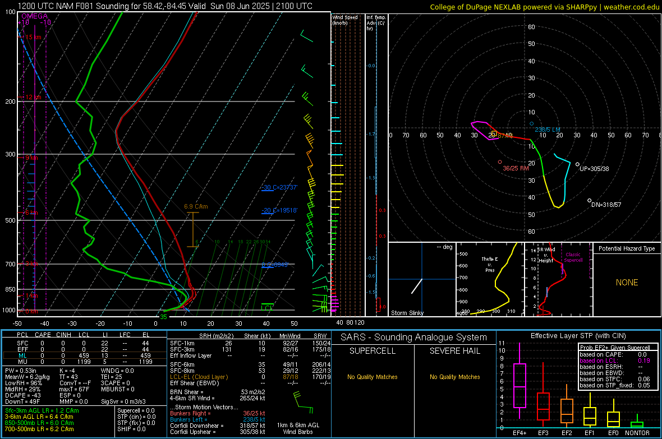Click the 'BRN Shear =' label
662x439 pixels.
pos(187,392)
